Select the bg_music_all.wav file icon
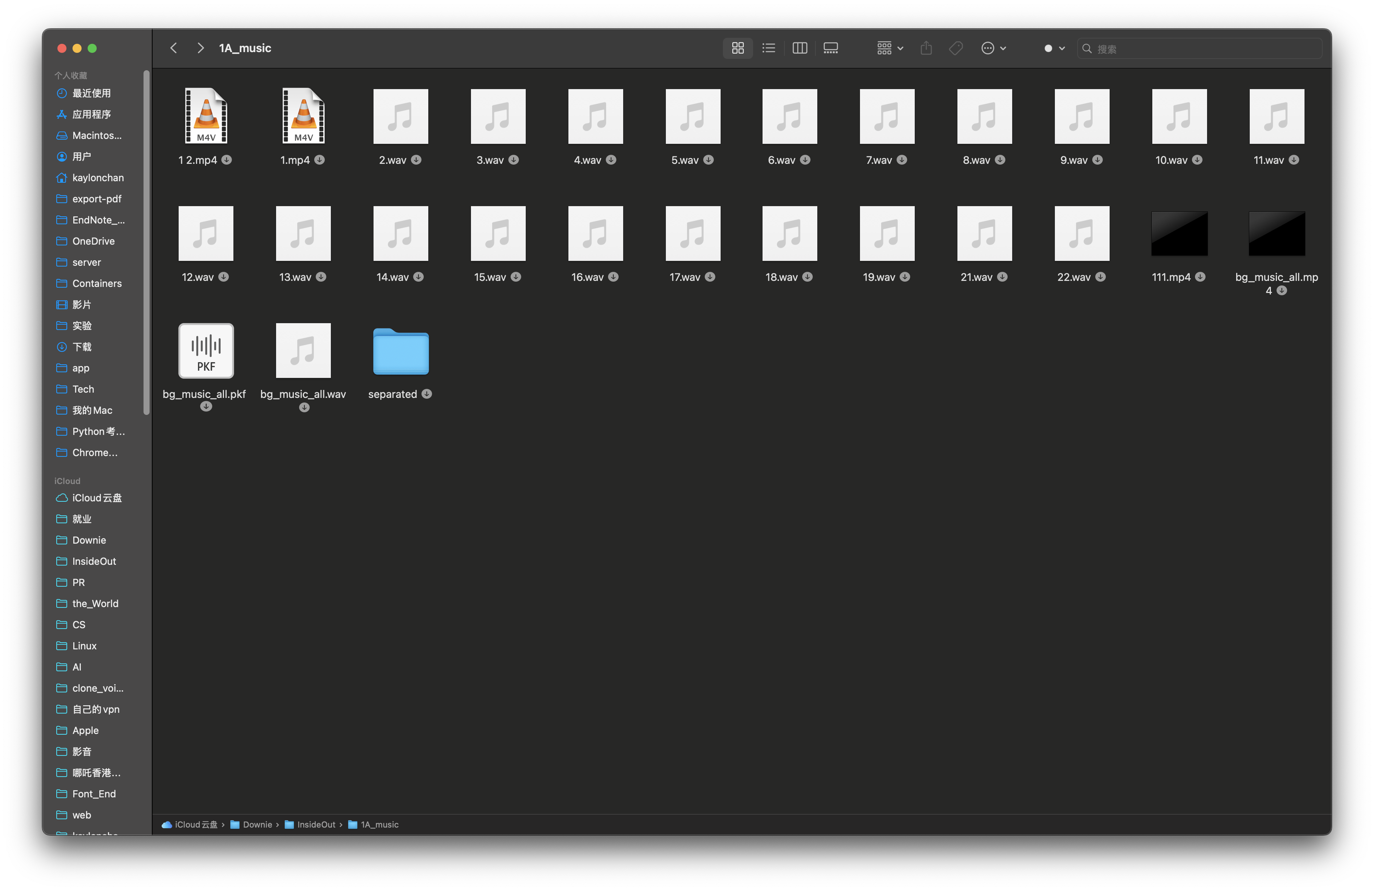The width and height of the screenshot is (1374, 891). click(304, 350)
